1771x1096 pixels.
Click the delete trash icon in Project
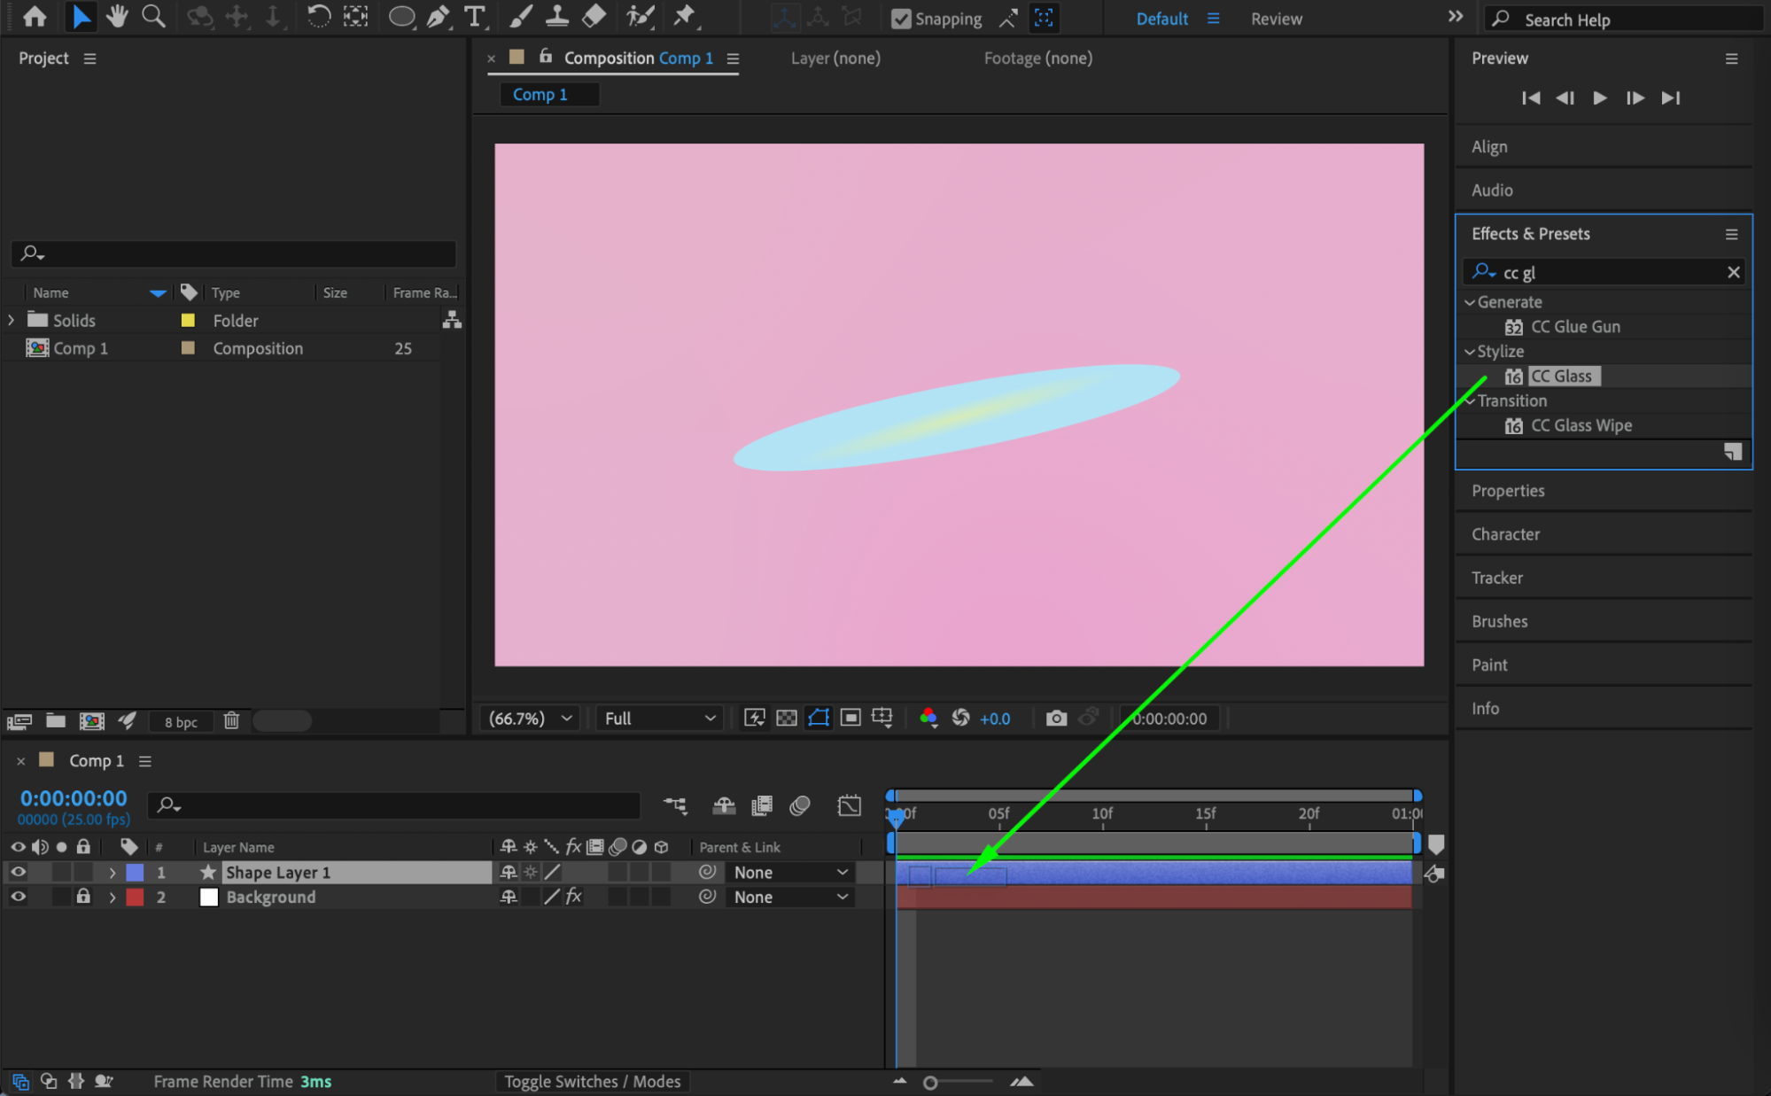(231, 721)
